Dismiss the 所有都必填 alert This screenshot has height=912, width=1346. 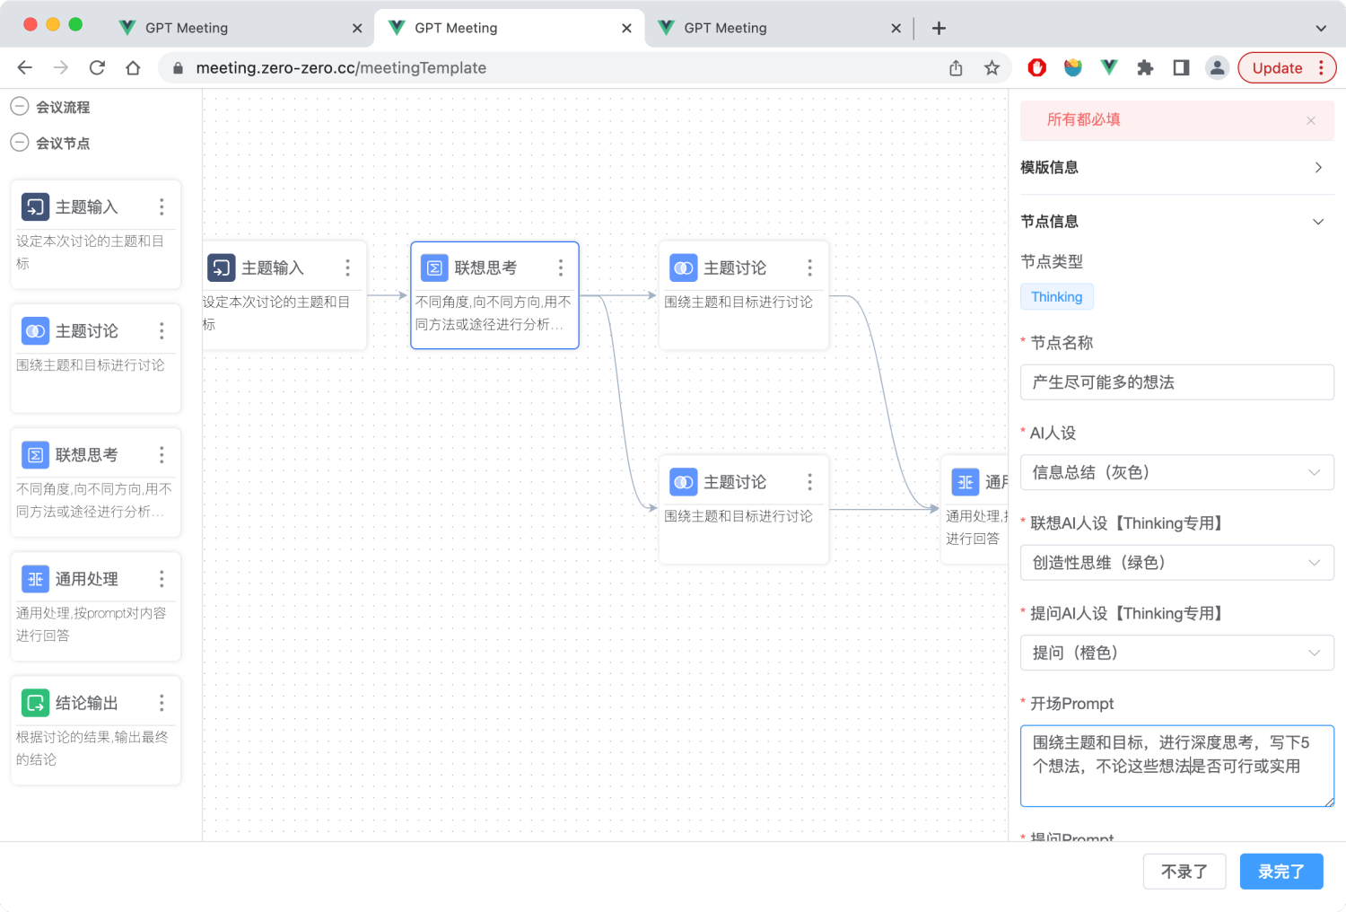pos(1311,120)
